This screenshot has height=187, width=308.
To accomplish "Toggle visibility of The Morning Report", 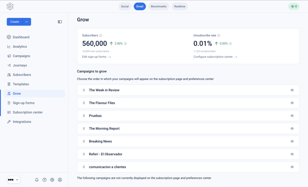I will 292,129.
